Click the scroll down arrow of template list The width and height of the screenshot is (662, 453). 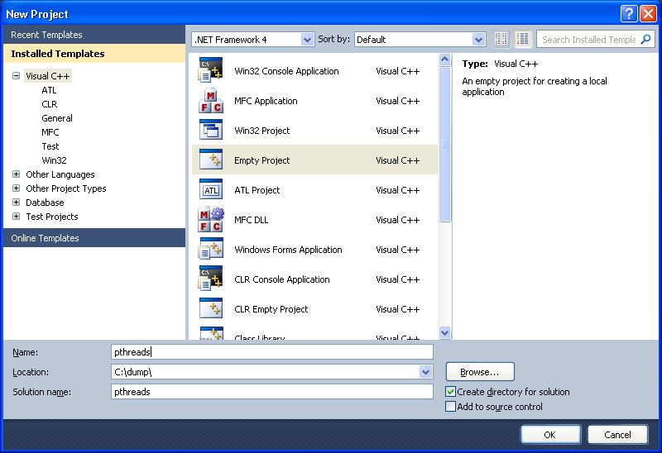coord(444,333)
